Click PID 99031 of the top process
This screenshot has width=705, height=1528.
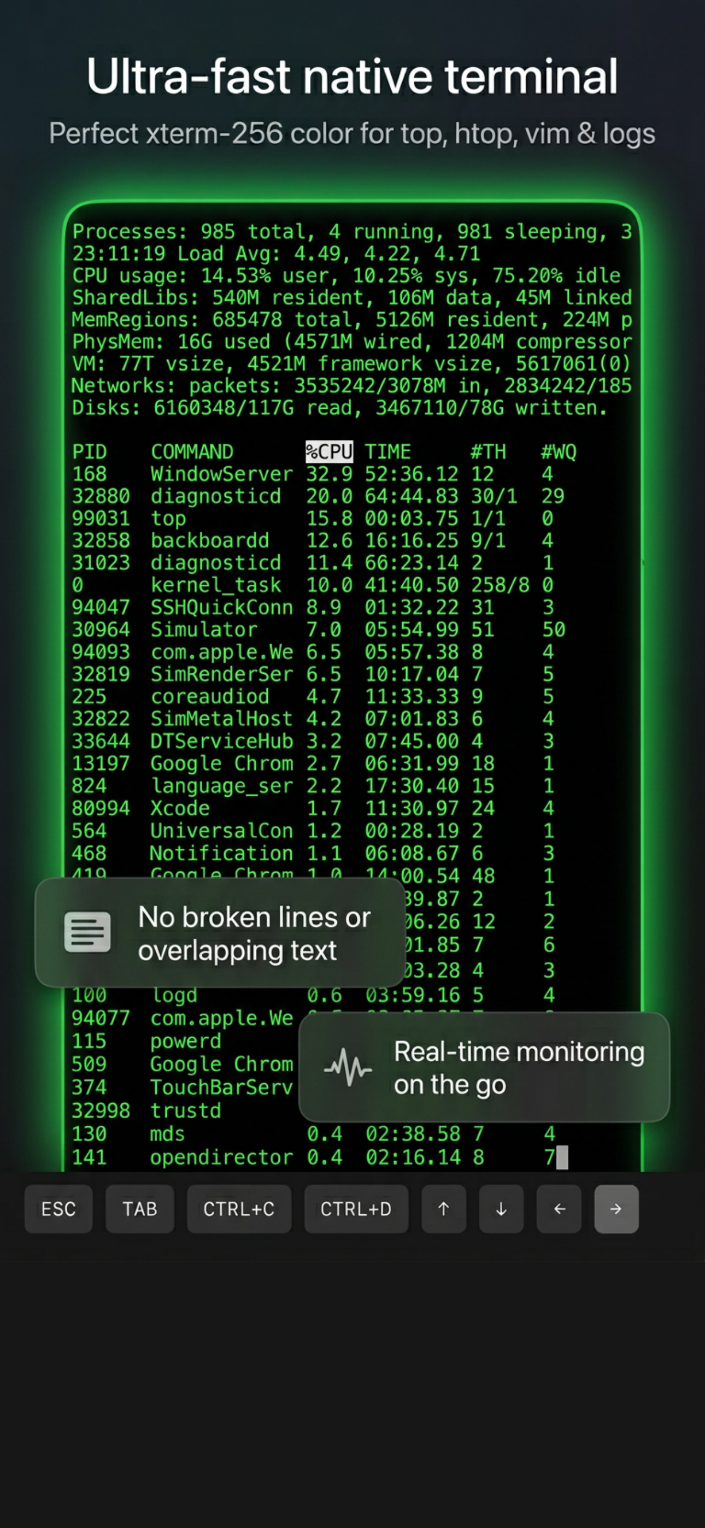(101, 519)
